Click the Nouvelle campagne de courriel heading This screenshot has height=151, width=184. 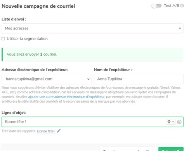38,6
